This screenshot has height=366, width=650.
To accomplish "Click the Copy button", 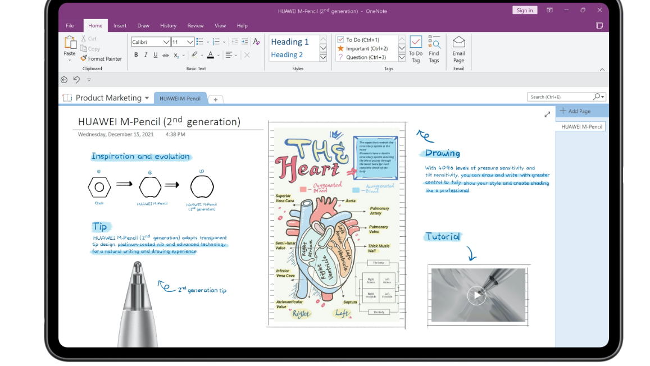I will (90, 48).
